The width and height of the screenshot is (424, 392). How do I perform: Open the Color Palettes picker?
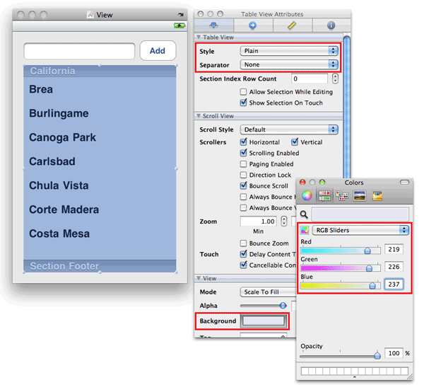click(342, 196)
